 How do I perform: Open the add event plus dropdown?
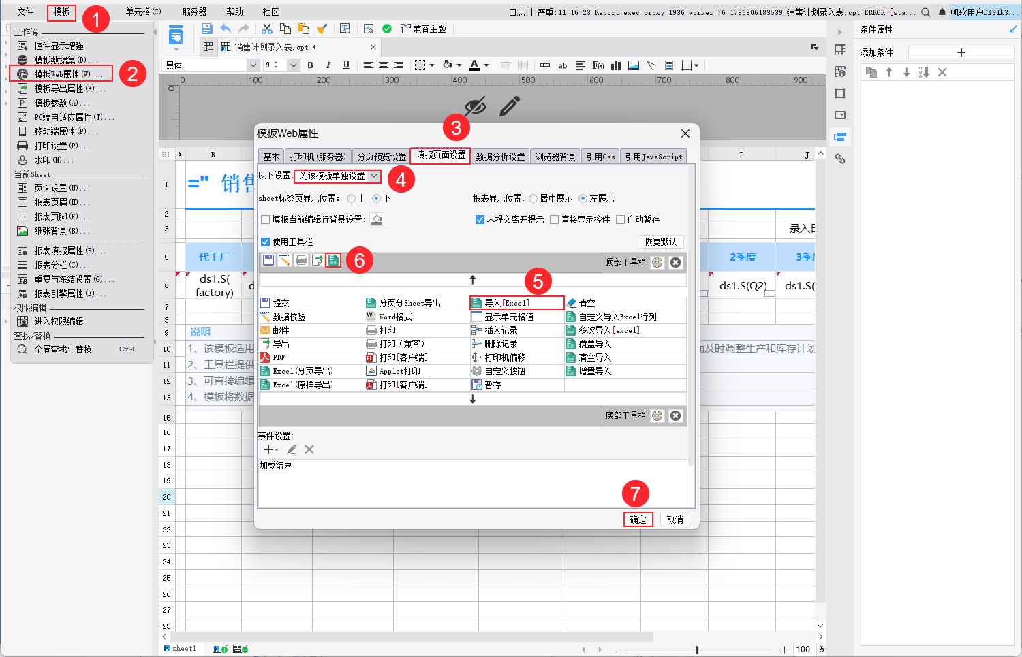click(270, 449)
